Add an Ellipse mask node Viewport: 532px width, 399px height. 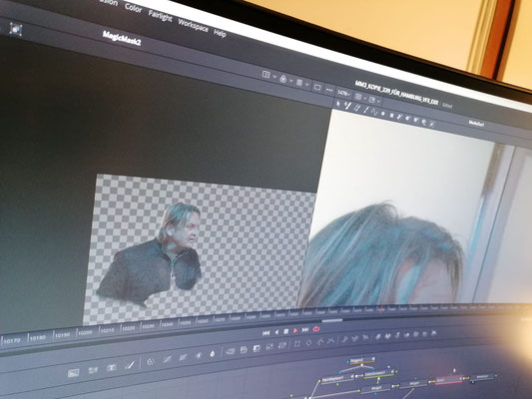(x=308, y=343)
